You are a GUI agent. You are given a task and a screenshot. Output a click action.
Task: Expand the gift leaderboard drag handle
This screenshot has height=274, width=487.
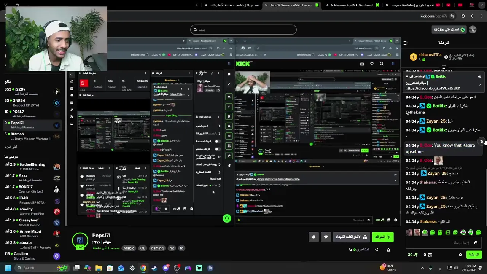click(444, 67)
